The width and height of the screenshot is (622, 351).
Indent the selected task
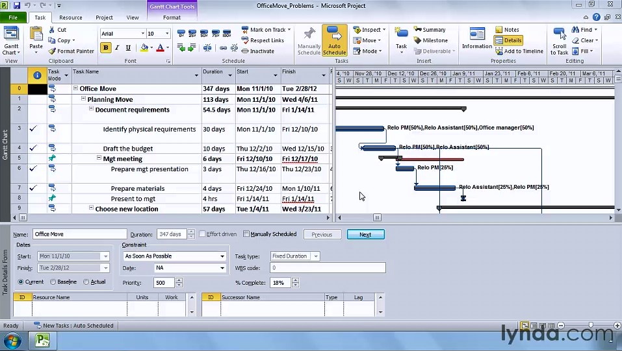(x=192, y=48)
